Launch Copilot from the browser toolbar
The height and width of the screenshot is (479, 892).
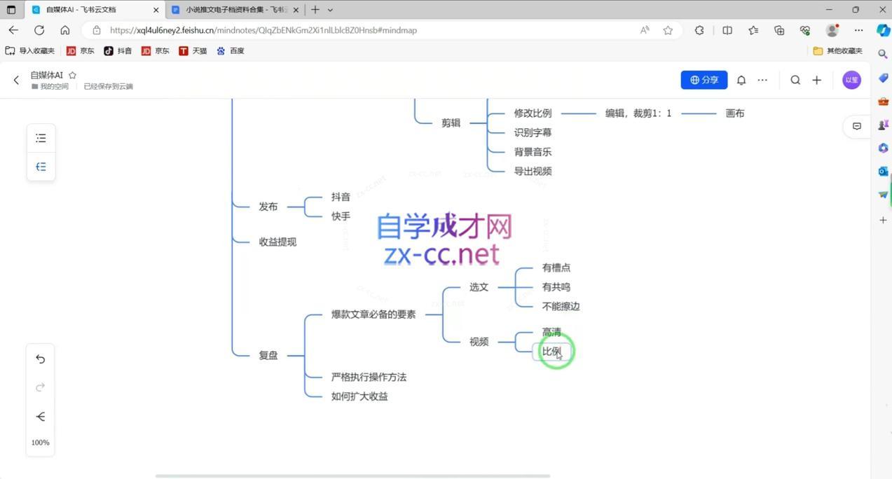click(x=882, y=30)
